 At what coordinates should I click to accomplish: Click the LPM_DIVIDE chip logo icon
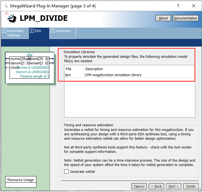[x=11, y=18]
